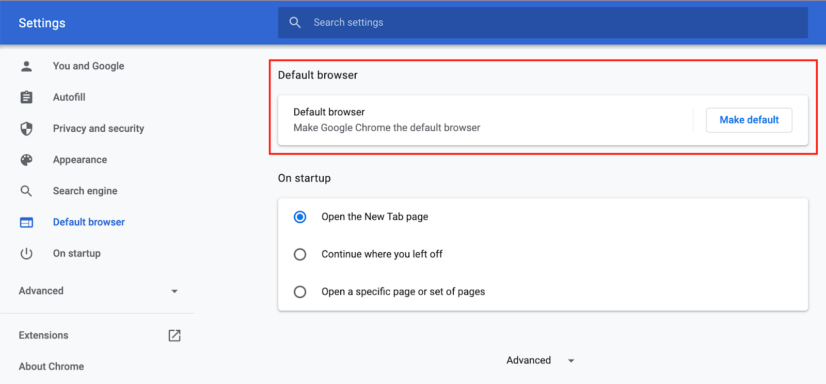Click the Make default button
Image resolution: width=826 pixels, height=384 pixels.
point(749,120)
